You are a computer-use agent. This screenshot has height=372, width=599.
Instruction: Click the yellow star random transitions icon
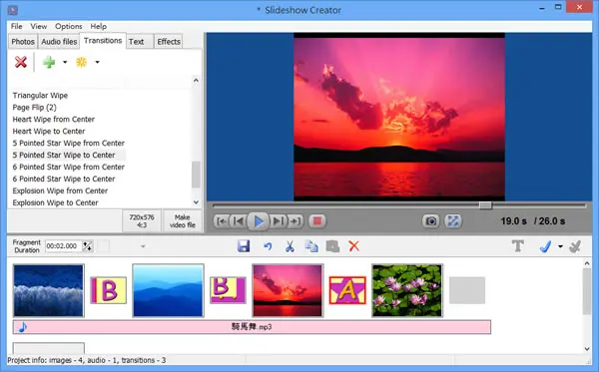point(82,62)
